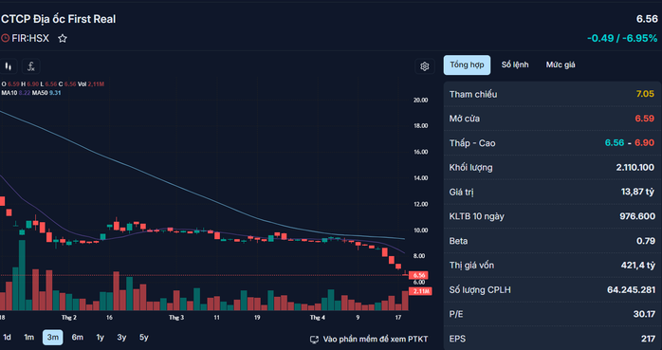Open chart settings gear icon
This screenshot has height=350, width=662.
point(425,66)
